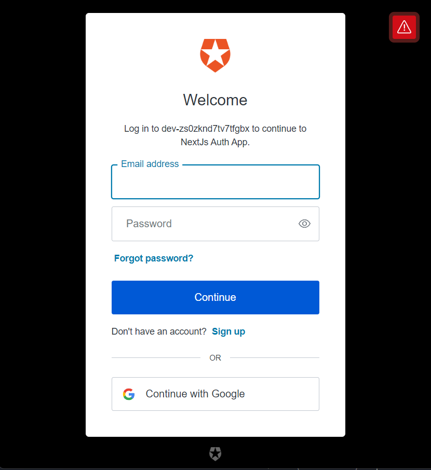Click the orange Auth0 shield logo
The width and height of the screenshot is (431, 470).
pos(215,56)
